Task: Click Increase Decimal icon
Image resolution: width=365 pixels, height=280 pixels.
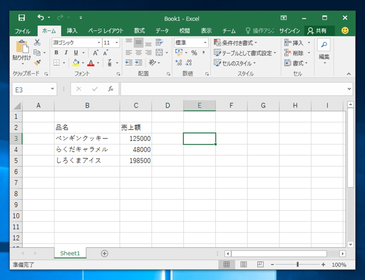Action: click(x=179, y=63)
